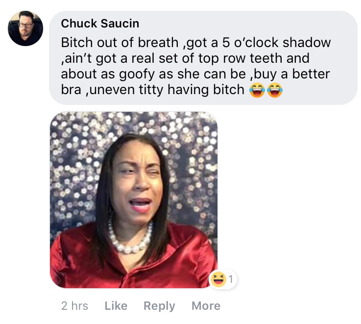Open the attached photo in the comment

(134, 200)
